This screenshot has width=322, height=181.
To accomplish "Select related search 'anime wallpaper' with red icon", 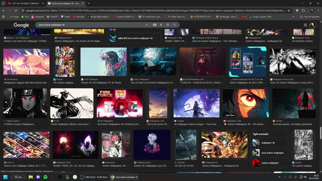I will (x=269, y=163).
